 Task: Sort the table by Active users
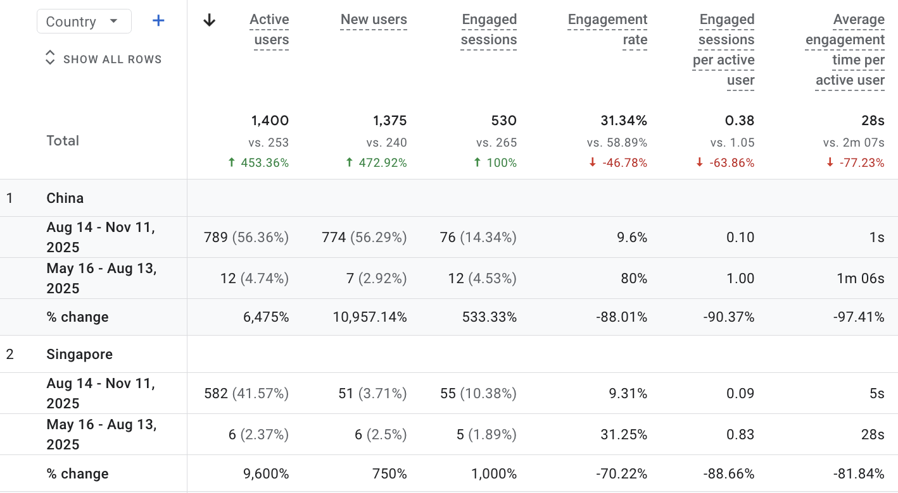click(269, 29)
